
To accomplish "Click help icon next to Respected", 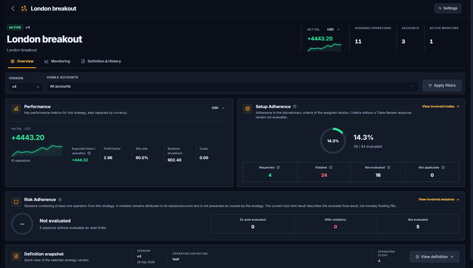I will [278, 167].
